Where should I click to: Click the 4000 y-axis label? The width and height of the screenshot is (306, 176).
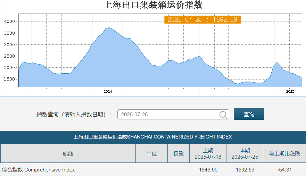click(x=9, y=22)
